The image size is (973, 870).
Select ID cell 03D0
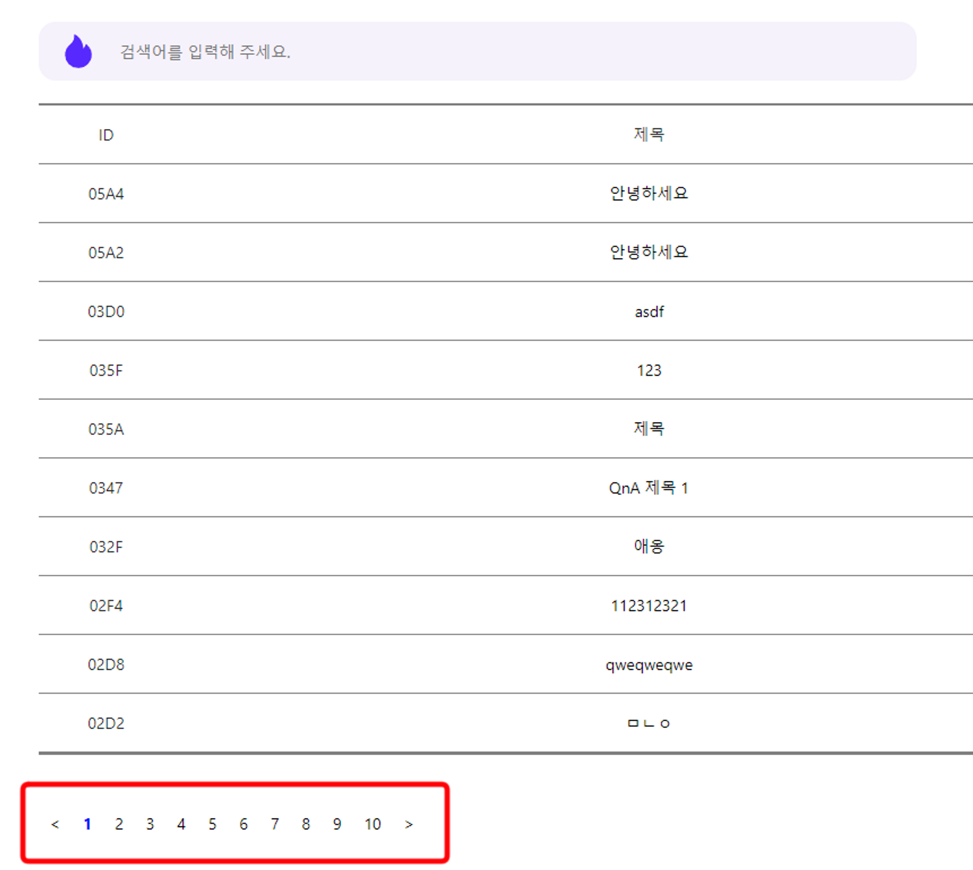pyautogui.click(x=106, y=312)
